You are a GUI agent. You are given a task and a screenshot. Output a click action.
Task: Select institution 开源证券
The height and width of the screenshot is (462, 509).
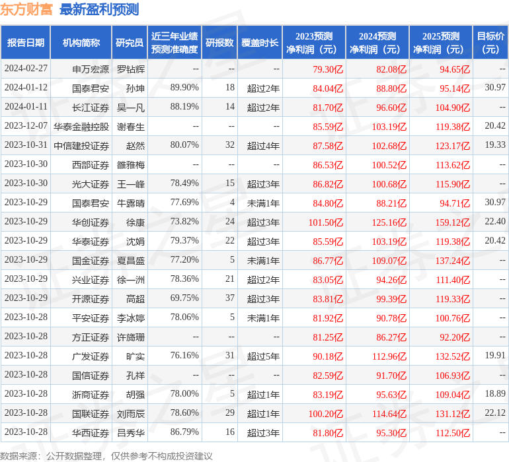click(91, 298)
